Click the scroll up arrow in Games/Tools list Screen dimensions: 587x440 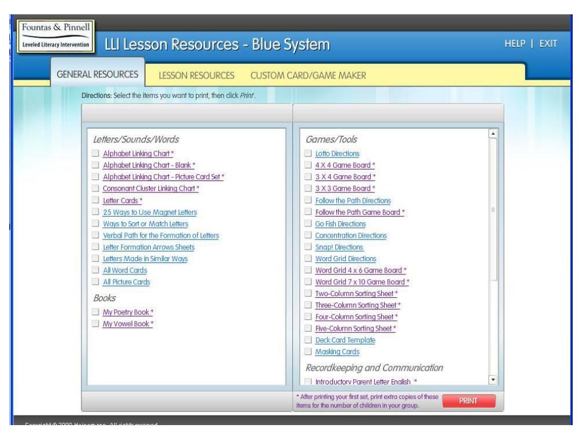492,133
